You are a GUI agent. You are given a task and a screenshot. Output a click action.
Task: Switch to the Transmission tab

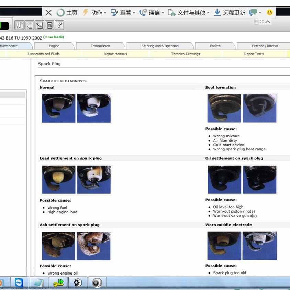(x=100, y=46)
